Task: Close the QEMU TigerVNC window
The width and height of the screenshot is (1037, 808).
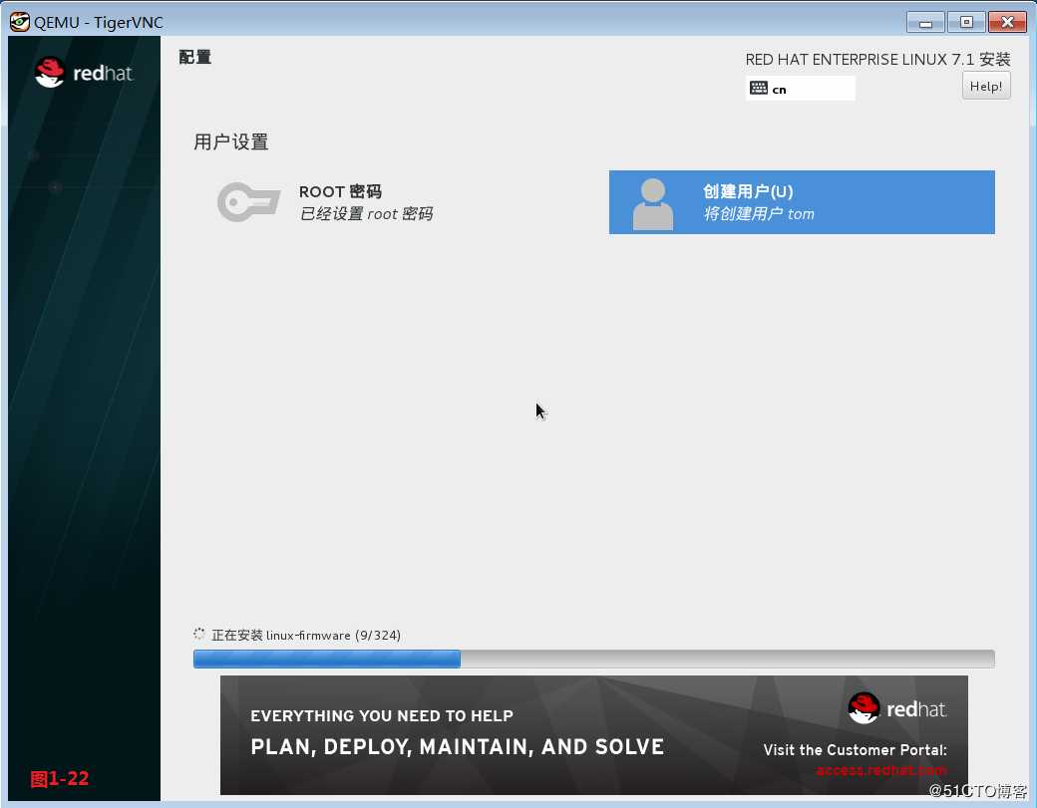Action: [1007, 22]
